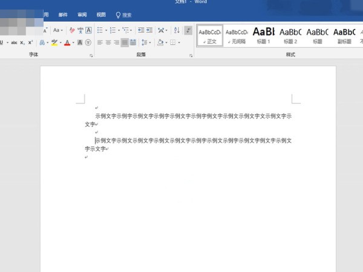Toggle underline formatting
This screenshot has width=363, height=272.
click(x=1, y=42)
